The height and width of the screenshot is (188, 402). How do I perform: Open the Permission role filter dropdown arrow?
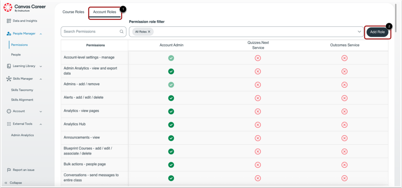click(x=359, y=32)
